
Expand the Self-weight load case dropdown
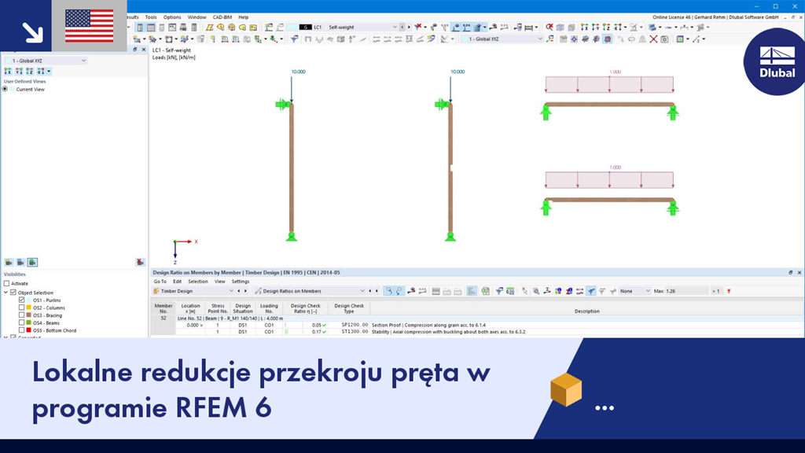pos(395,28)
